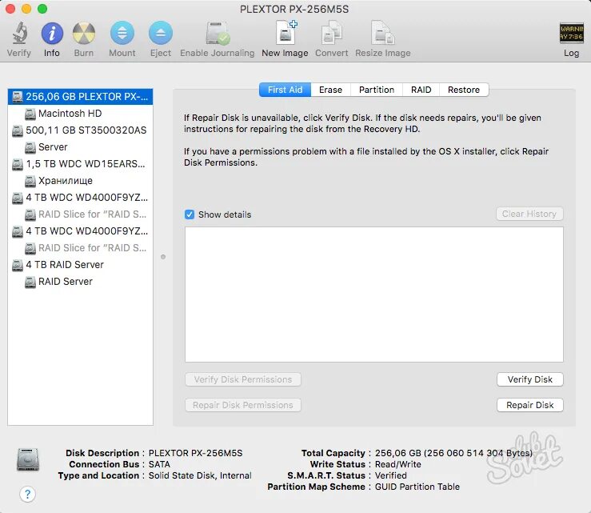Select the Macintosh HD volume
Image resolution: width=591 pixels, height=513 pixels.
tap(80, 114)
